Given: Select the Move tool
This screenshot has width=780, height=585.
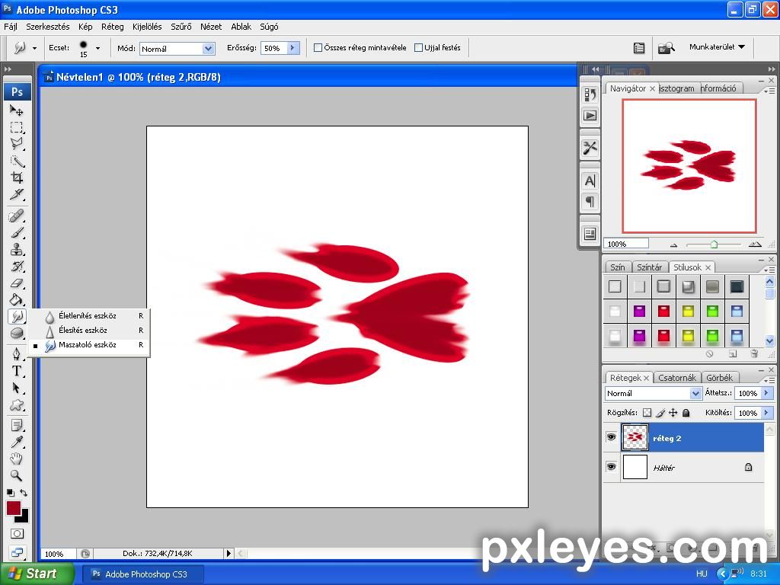Looking at the screenshot, I should coord(17,110).
